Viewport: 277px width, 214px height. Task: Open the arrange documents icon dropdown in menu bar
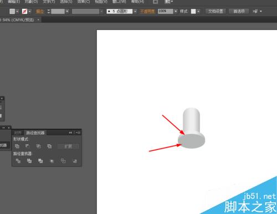click(x=168, y=2)
